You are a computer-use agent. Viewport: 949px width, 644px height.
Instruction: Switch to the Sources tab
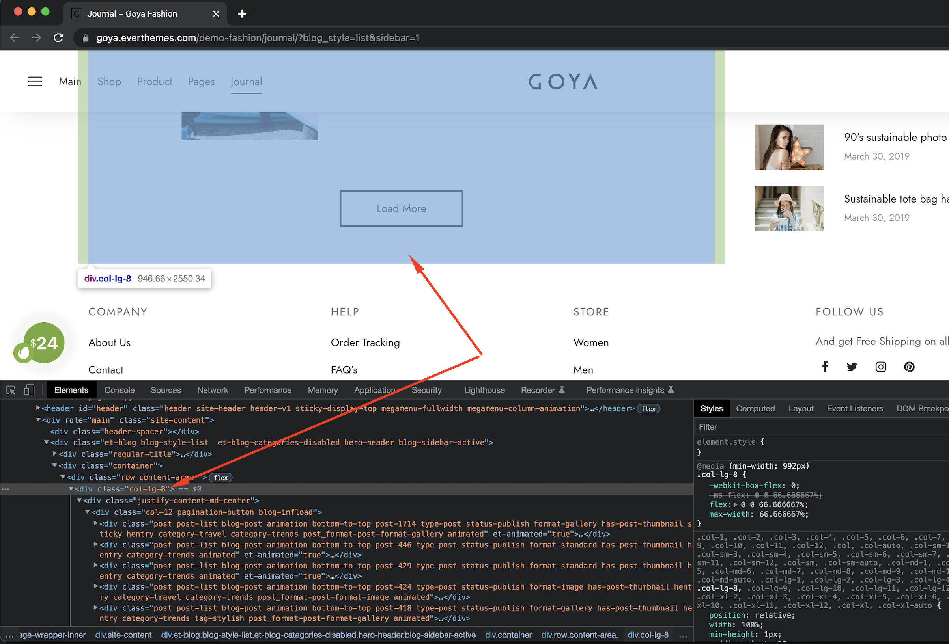pos(166,390)
